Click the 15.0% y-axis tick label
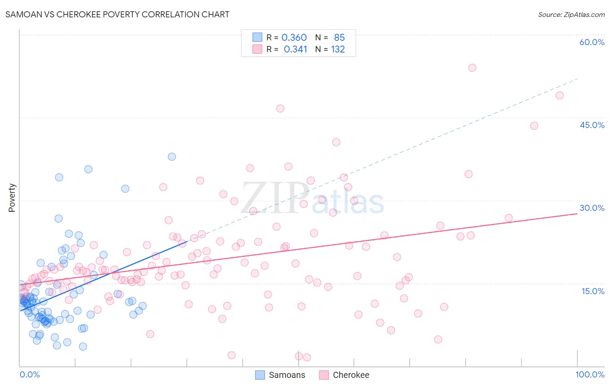The height and width of the screenshot is (387, 610). coord(593,291)
